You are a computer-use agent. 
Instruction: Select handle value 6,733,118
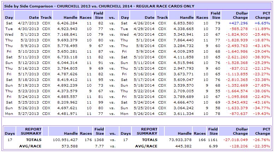[x=67, y=57]
